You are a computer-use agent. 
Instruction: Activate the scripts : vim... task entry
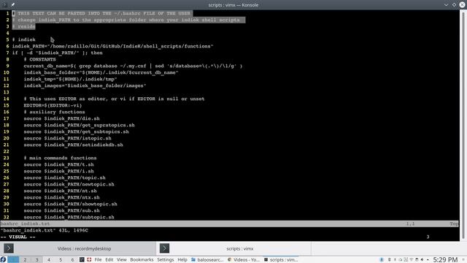tap(281, 260)
